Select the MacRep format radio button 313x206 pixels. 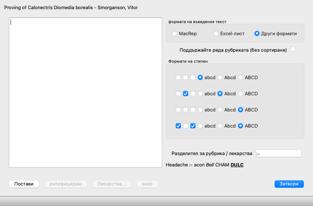175,33
